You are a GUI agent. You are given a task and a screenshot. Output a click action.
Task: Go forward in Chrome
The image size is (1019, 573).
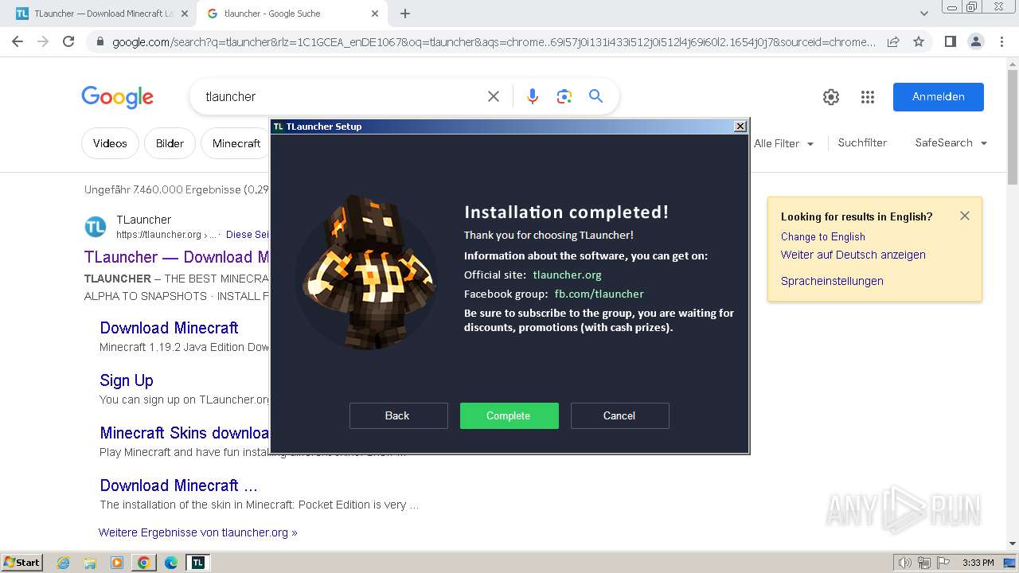43,41
